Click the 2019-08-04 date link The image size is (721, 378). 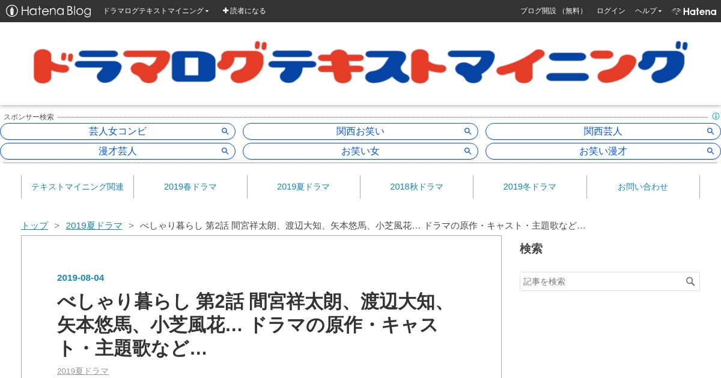click(x=81, y=278)
